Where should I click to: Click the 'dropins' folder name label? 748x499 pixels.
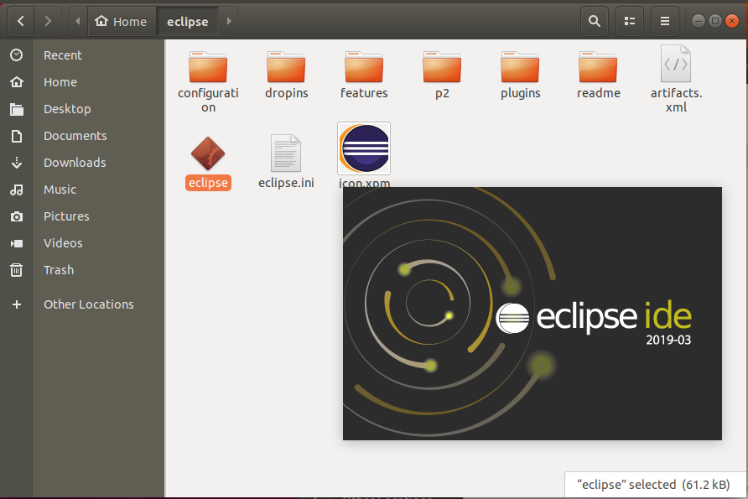pyautogui.click(x=286, y=93)
